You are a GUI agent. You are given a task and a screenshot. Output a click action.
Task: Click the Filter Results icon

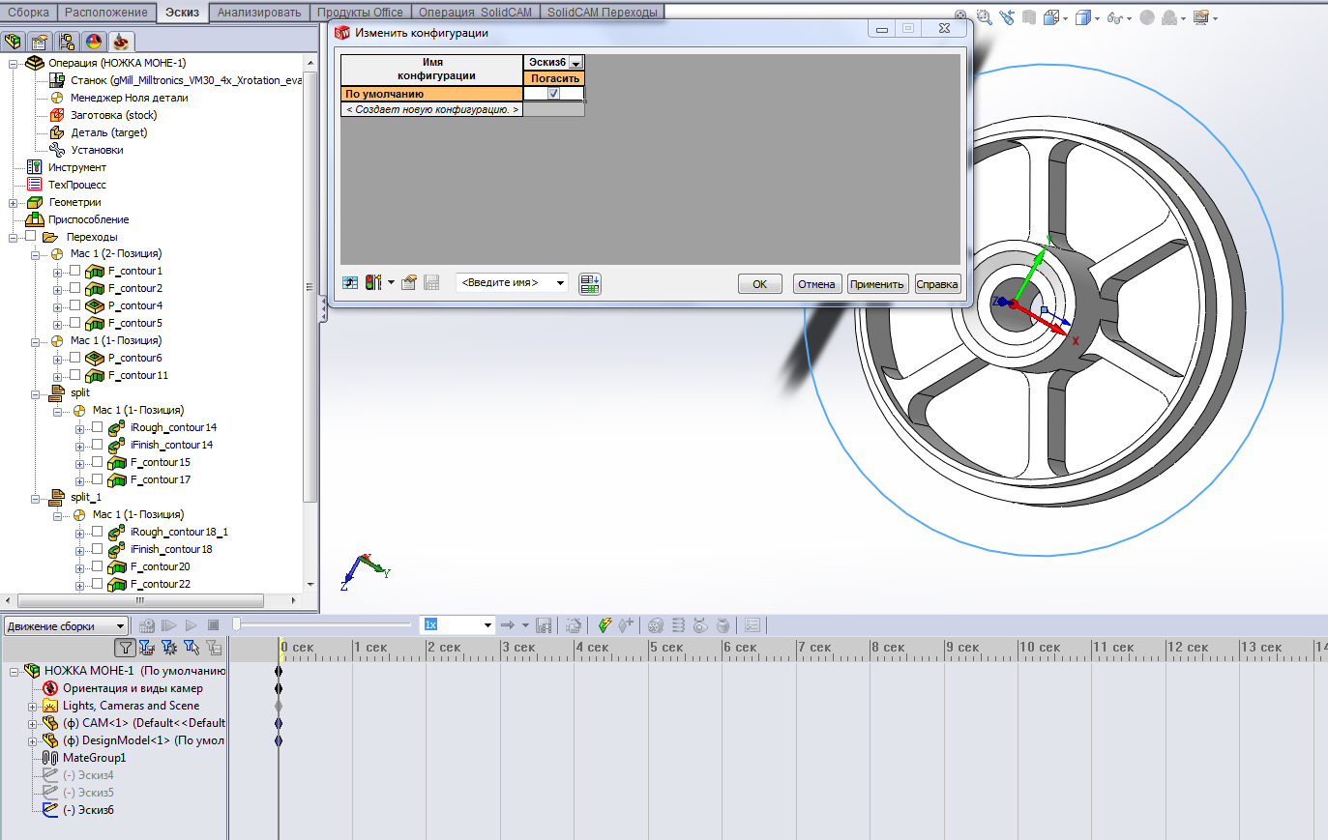214,648
